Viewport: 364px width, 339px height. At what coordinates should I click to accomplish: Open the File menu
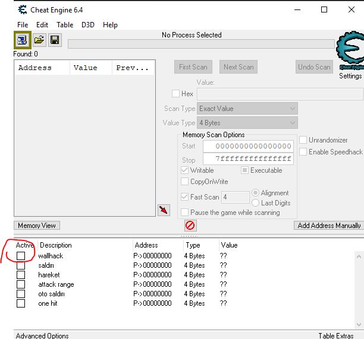(x=23, y=25)
